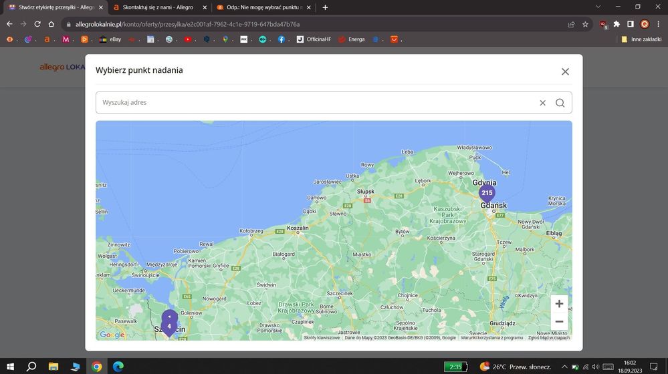The height and width of the screenshot is (374, 668).
Task: Open 'Skróty klawiszowe' map shortcuts
Action: 322,337
